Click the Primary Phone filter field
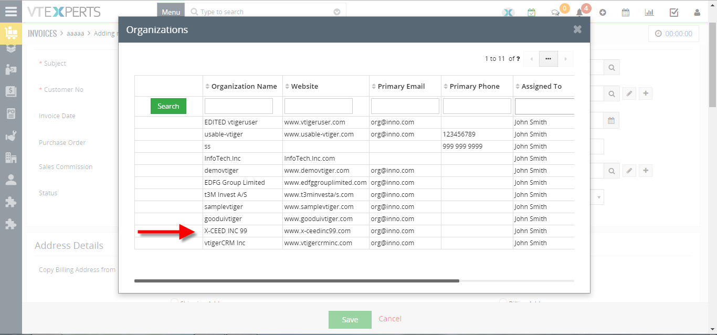The height and width of the screenshot is (335, 717). click(x=477, y=106)
